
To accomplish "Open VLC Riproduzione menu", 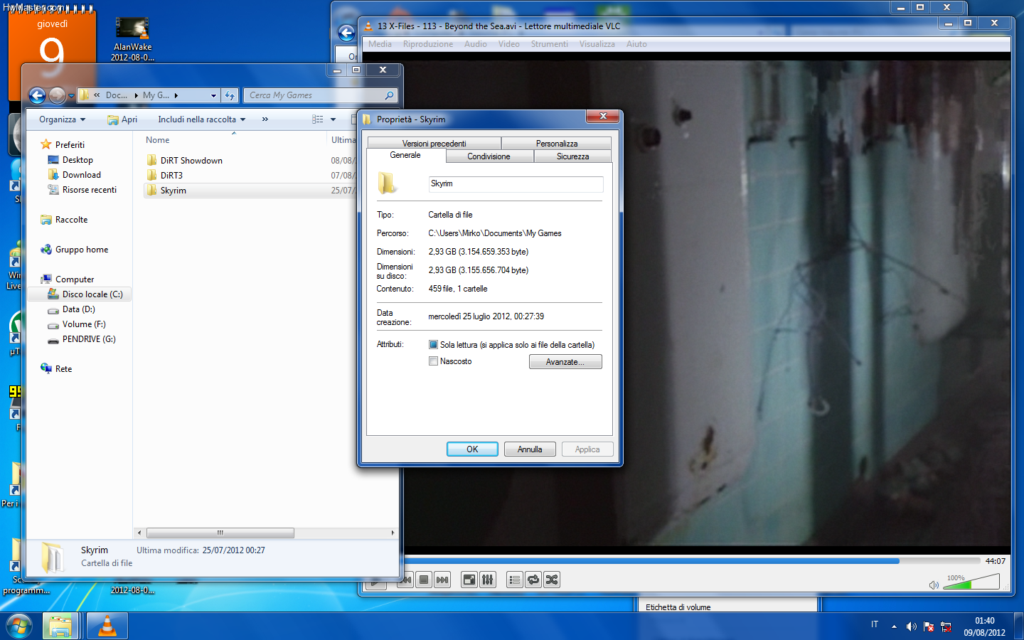I will [x=428, y=44].
